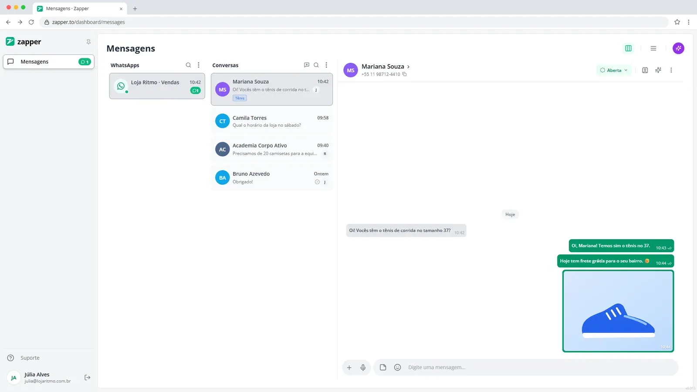Reload the browser page
Viewport: 697px width, 392px height.
[x=31, y=22]
